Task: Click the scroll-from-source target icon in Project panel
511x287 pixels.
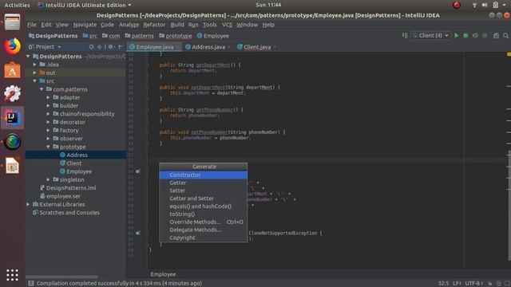Action: pos(91,47)
